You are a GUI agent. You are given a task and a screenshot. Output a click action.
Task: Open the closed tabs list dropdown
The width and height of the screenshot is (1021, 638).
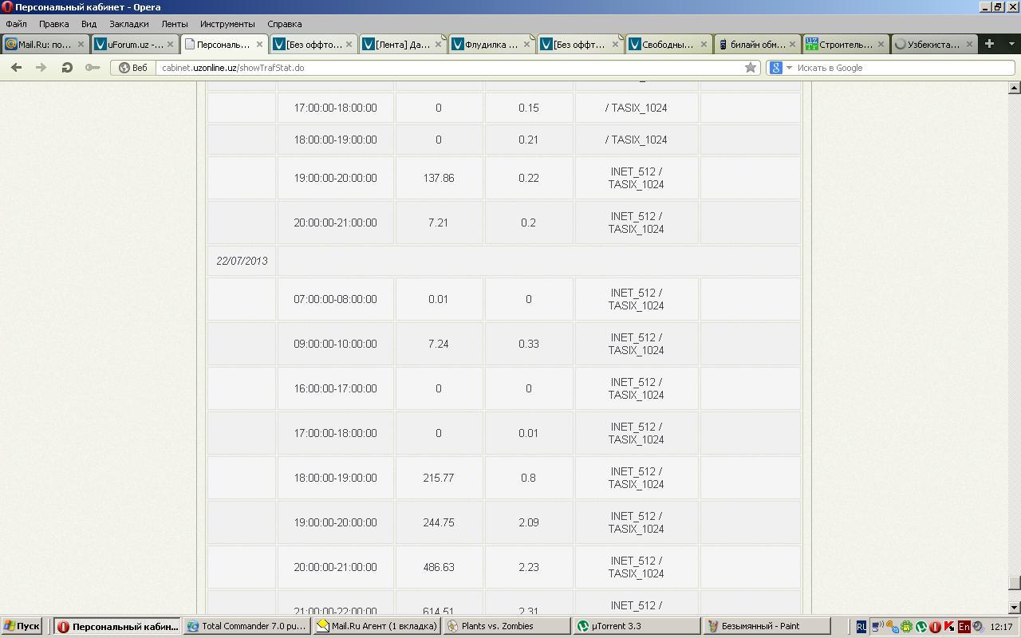[1011, 44]
